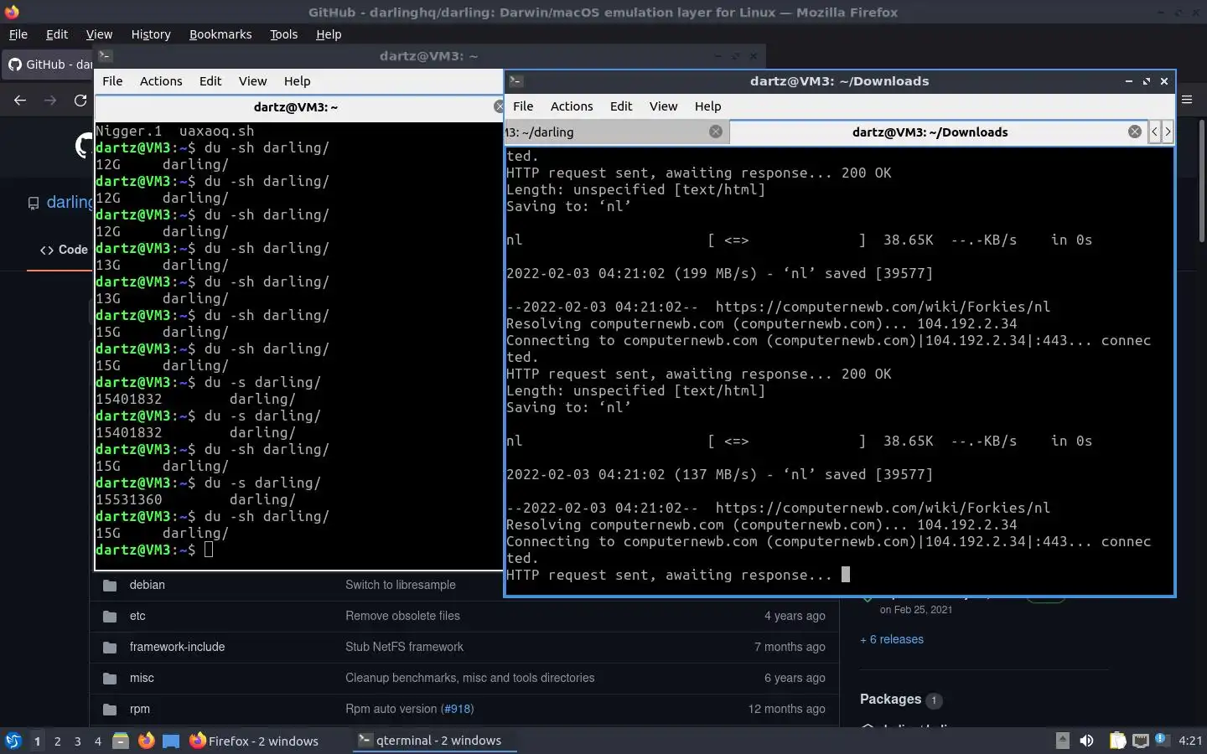The width and height of the screenshot is (1207, 754).
Task: Open the Packages section heading link
Action: (x=890, y=700)
